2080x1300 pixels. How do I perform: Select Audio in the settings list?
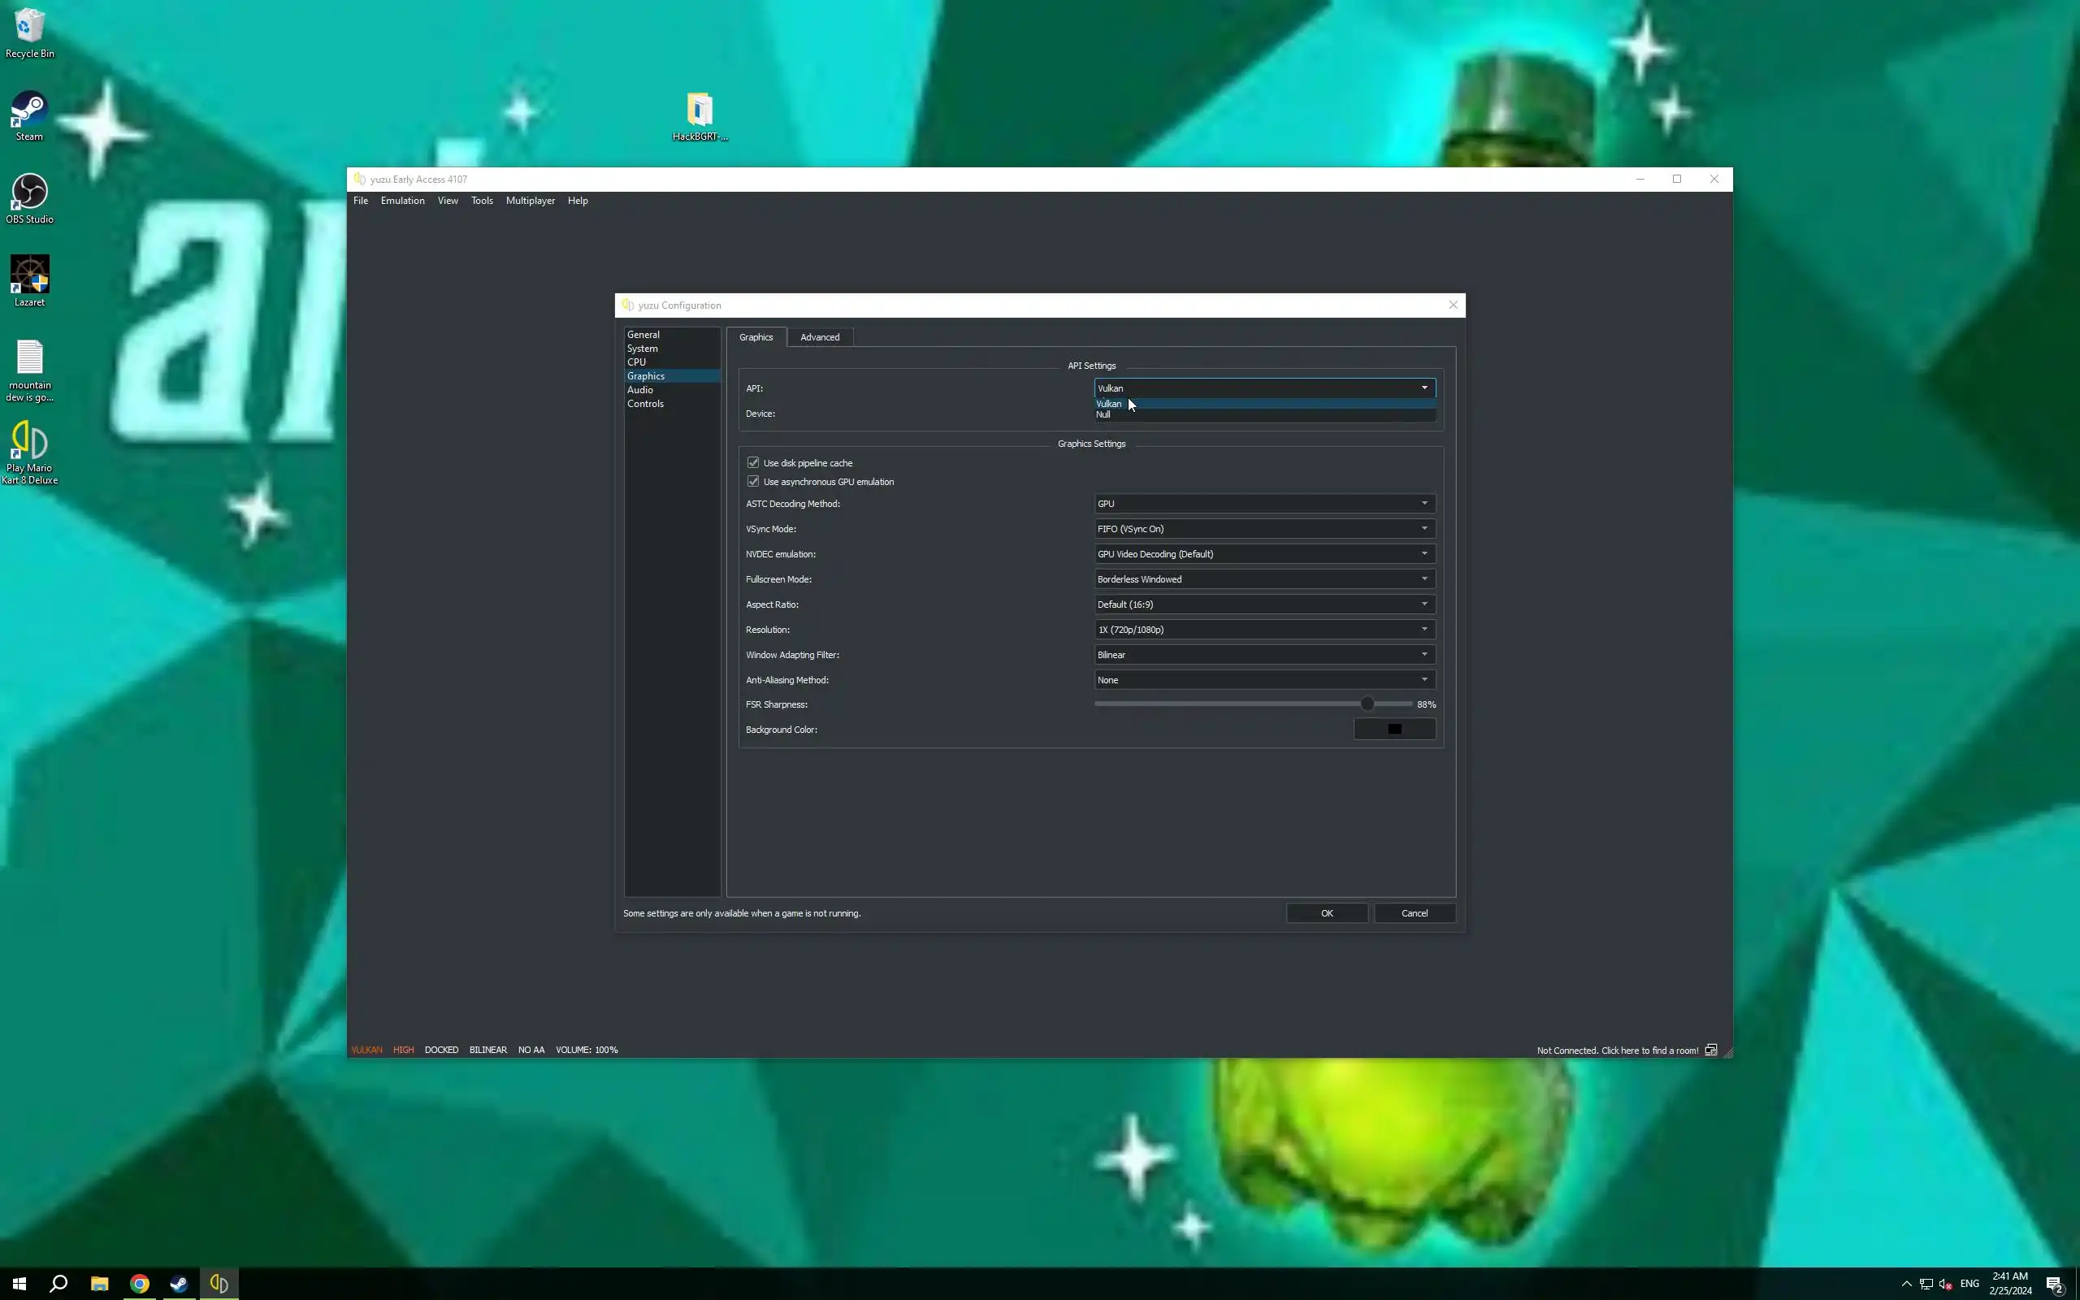coord(640,389)
